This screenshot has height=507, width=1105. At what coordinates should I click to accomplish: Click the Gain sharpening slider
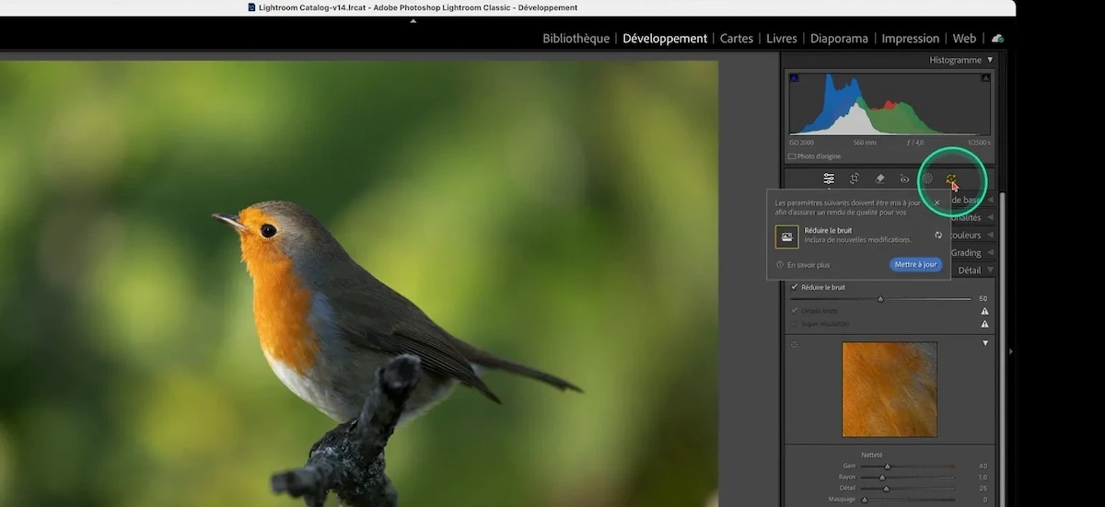pyautogui.click(x=906, y=467)
